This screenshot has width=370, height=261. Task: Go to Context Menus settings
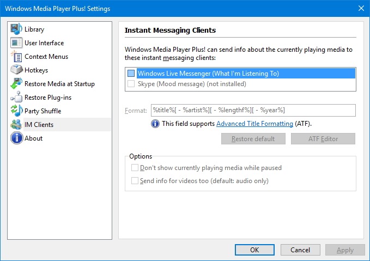coord(46,57)
